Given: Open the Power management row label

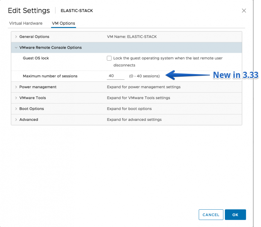Looking at the screenshot, I should click(38, 87).
